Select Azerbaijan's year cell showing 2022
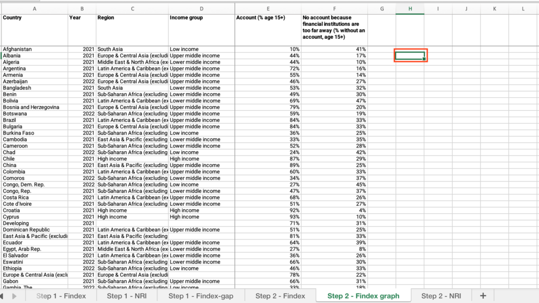This screenshot has width=539, height=303. (82, 81)
